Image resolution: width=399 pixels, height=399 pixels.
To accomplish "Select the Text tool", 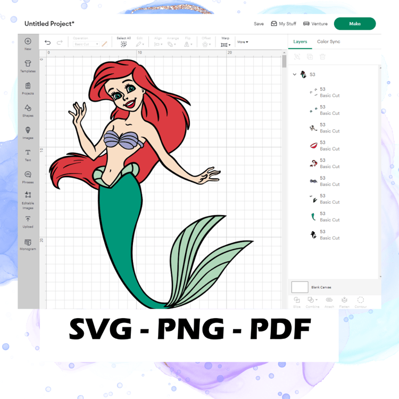I will click(x=28, y=155).
